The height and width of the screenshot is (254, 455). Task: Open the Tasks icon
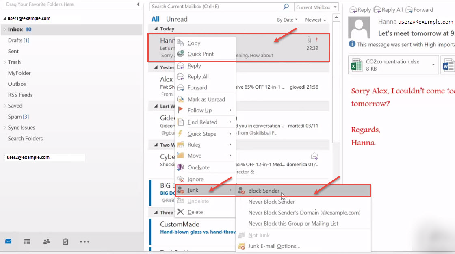[x=65, y=241]
